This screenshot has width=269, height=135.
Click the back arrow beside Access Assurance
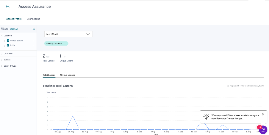pyautogui.click(x=7, y=7)
